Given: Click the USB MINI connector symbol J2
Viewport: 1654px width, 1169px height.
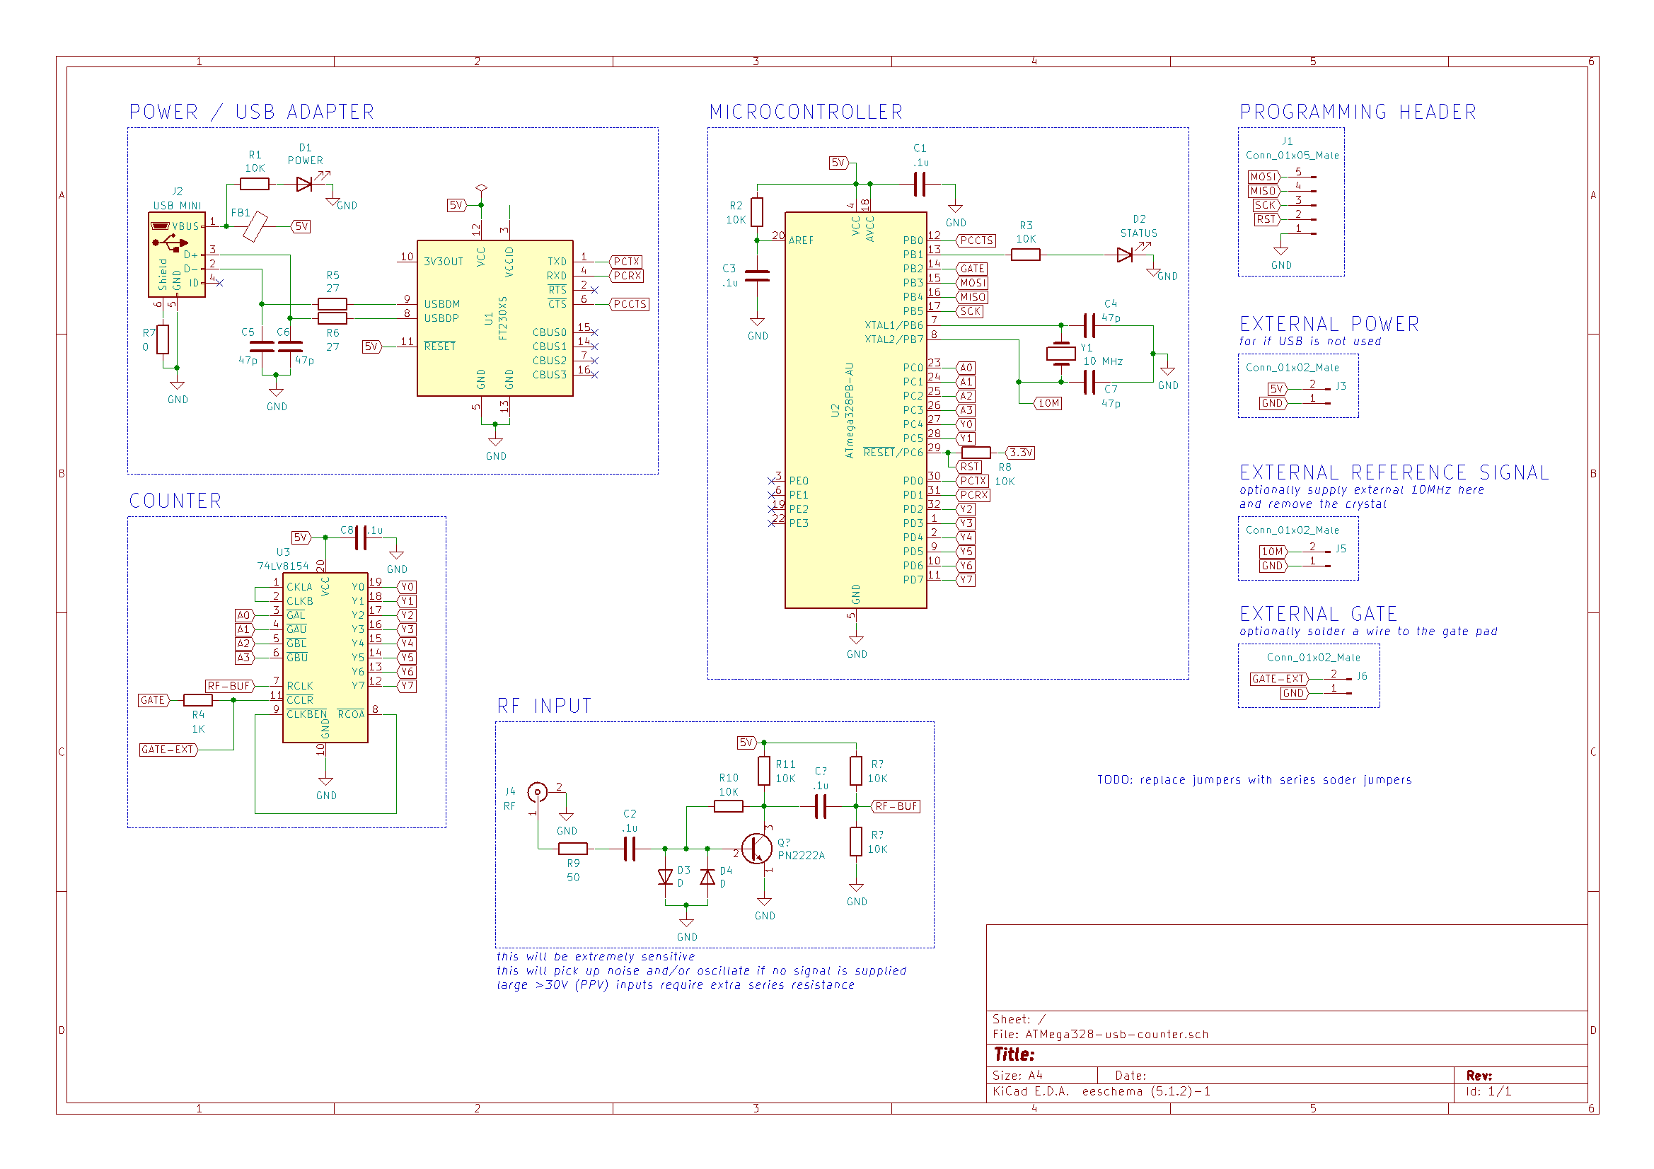Looking at the screenshot, I should click(176, 255).
